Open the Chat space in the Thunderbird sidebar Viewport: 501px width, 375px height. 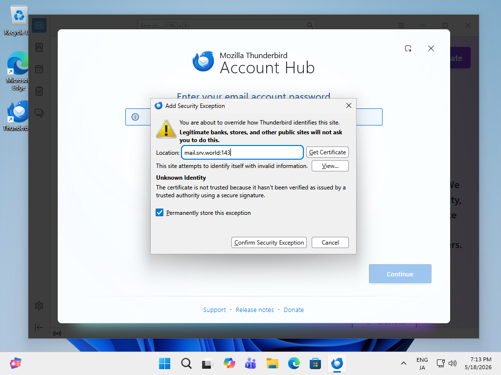click(x=39, y=113)
